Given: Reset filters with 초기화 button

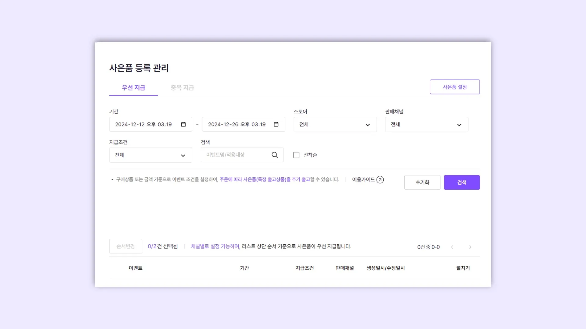Looking at the screenshot, I should (422, 182).
